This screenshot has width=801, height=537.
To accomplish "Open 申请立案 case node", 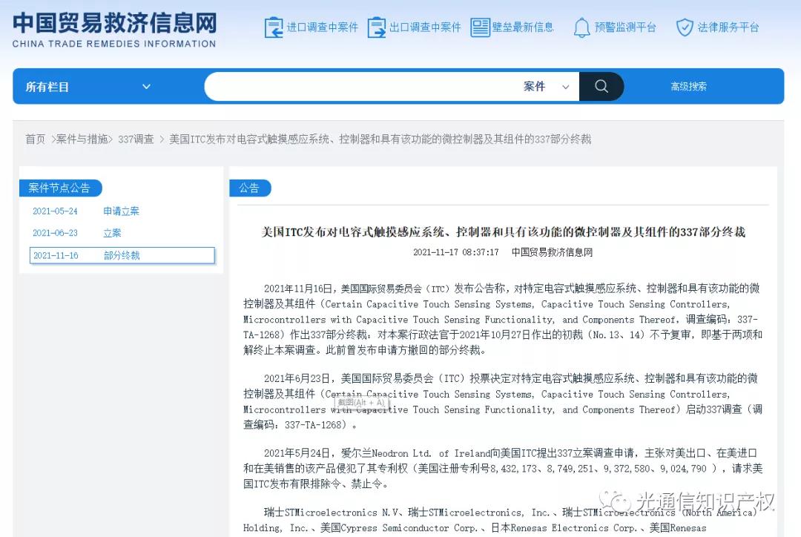I will pos(121,211).
